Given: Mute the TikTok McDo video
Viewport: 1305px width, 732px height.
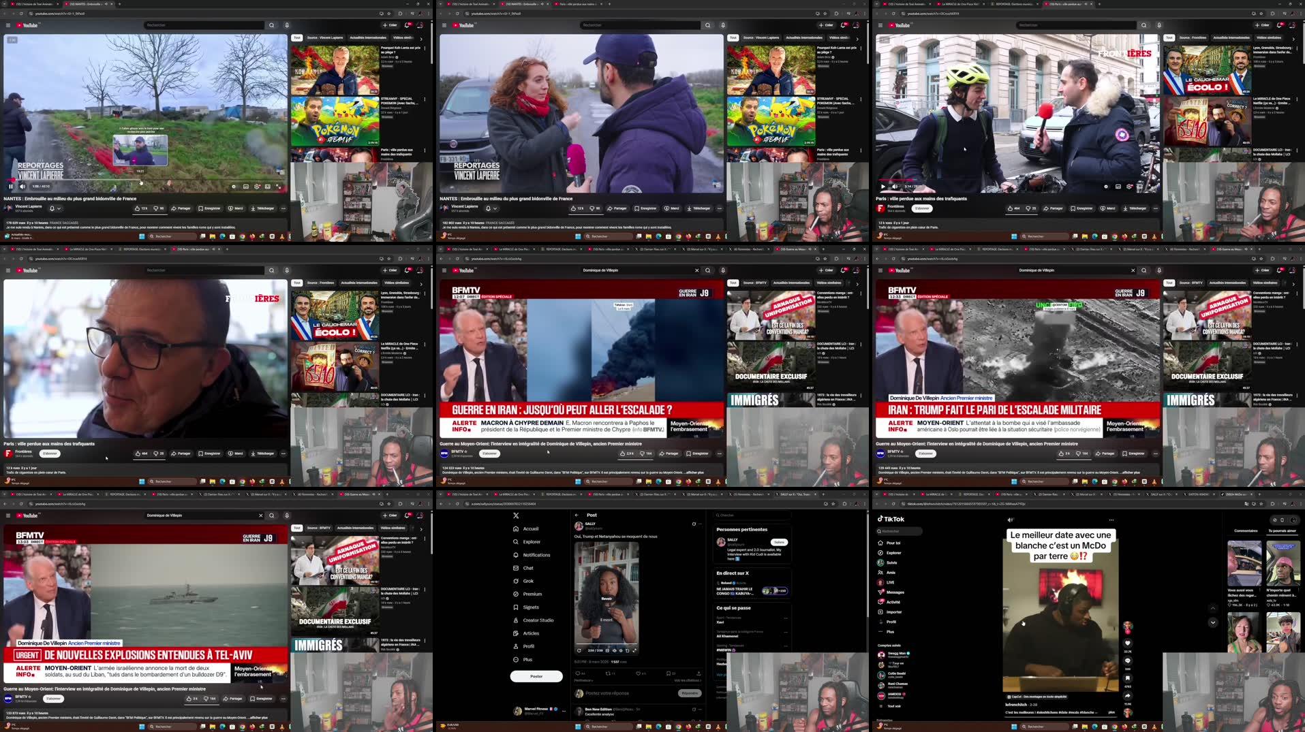Looking at the screenshot, I should click(x=1011, y=520).
